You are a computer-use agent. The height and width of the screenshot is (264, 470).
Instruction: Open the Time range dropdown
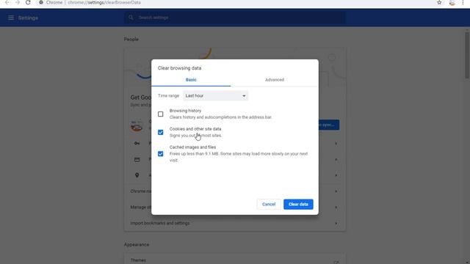pyautogui.click(x=215, y=96)
